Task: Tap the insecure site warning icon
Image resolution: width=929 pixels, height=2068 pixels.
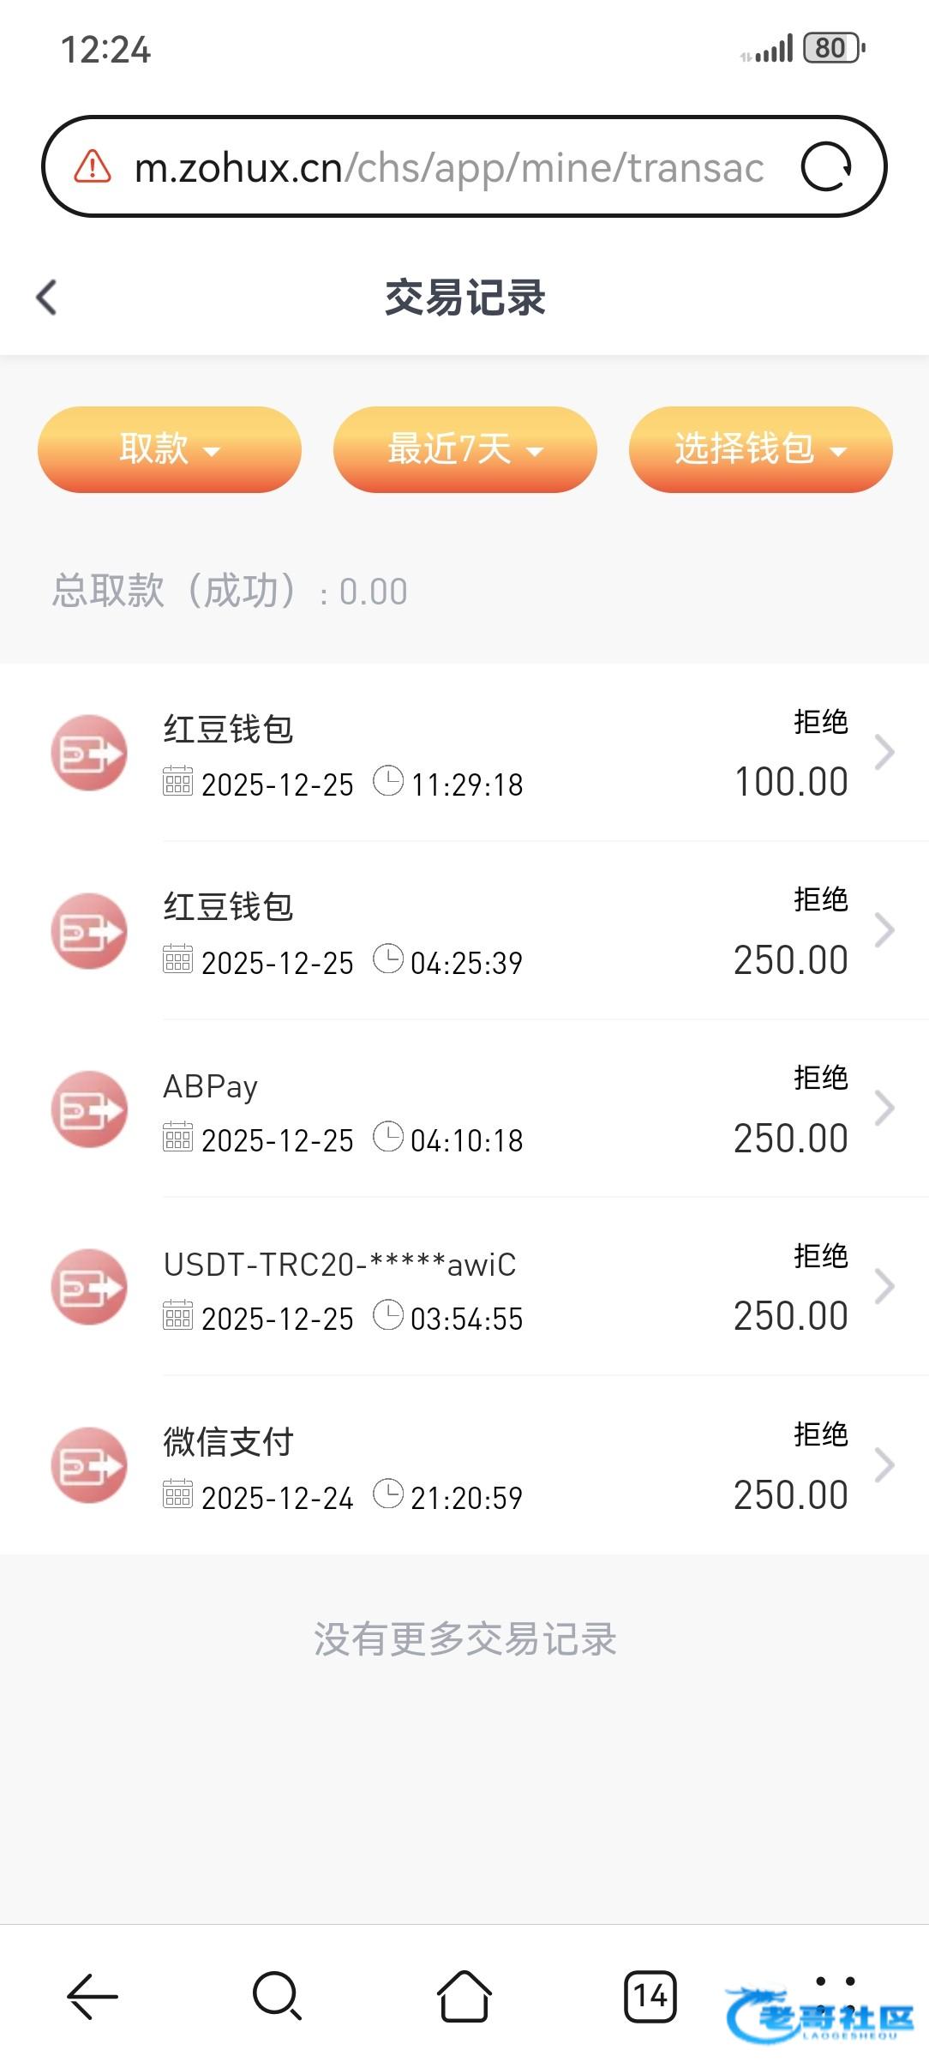Action: pos(93,166)
